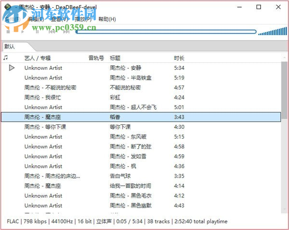Image resolution: width=293 pixels, height=233 pixels.
Task: Select track 周杰伦 - 黑色幽默
Action: tap(131, 206)
